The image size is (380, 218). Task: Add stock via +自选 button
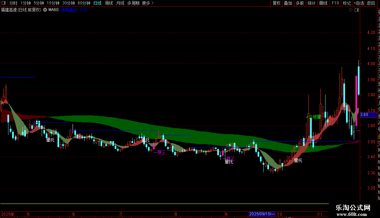(x=359, y=3)
